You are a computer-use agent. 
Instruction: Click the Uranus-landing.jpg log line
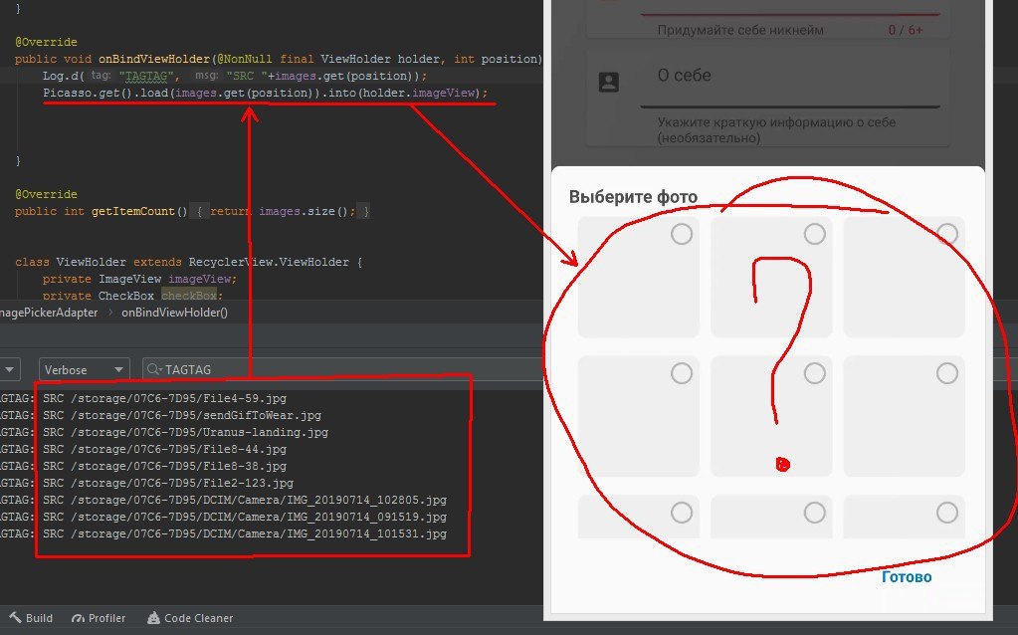164,432
